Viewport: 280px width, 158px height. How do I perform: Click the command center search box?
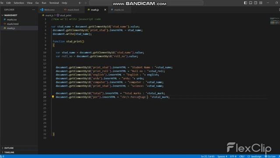tap(146, 3)
